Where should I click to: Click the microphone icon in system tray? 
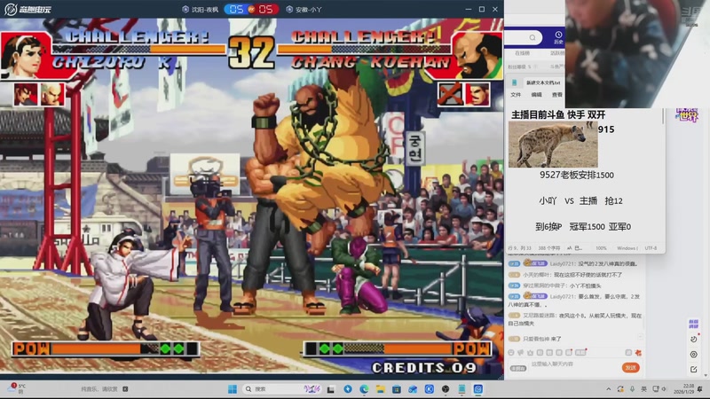point(632,389)
